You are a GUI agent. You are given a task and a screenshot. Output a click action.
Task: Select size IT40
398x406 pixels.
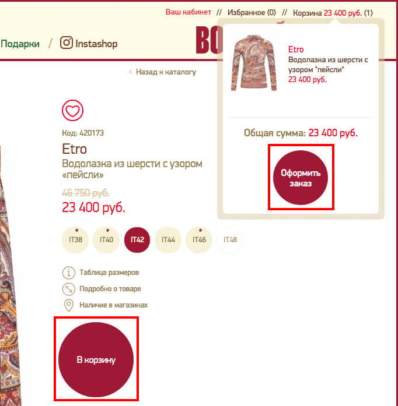click(106, 240)
